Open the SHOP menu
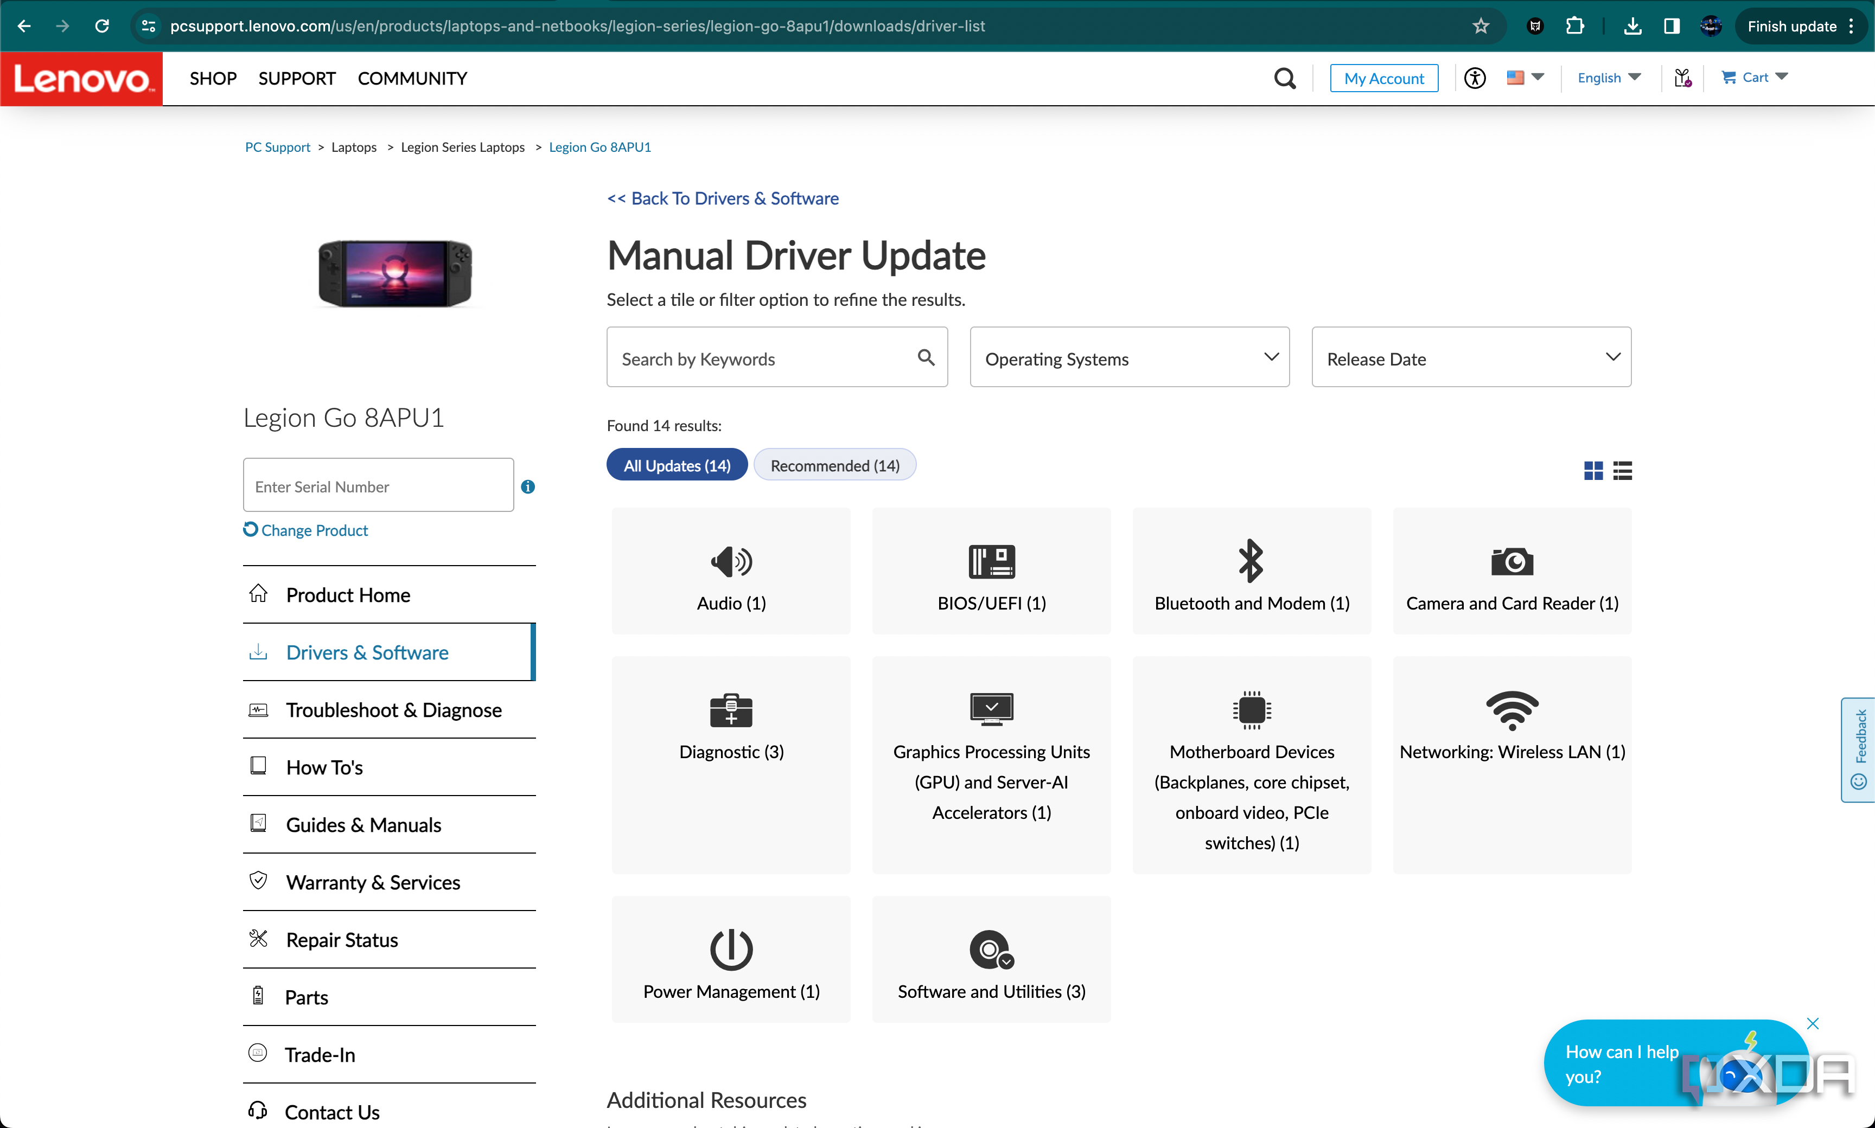This screenshot has height=1128, width=1875. pyautogui.click(x=213, y=78)
